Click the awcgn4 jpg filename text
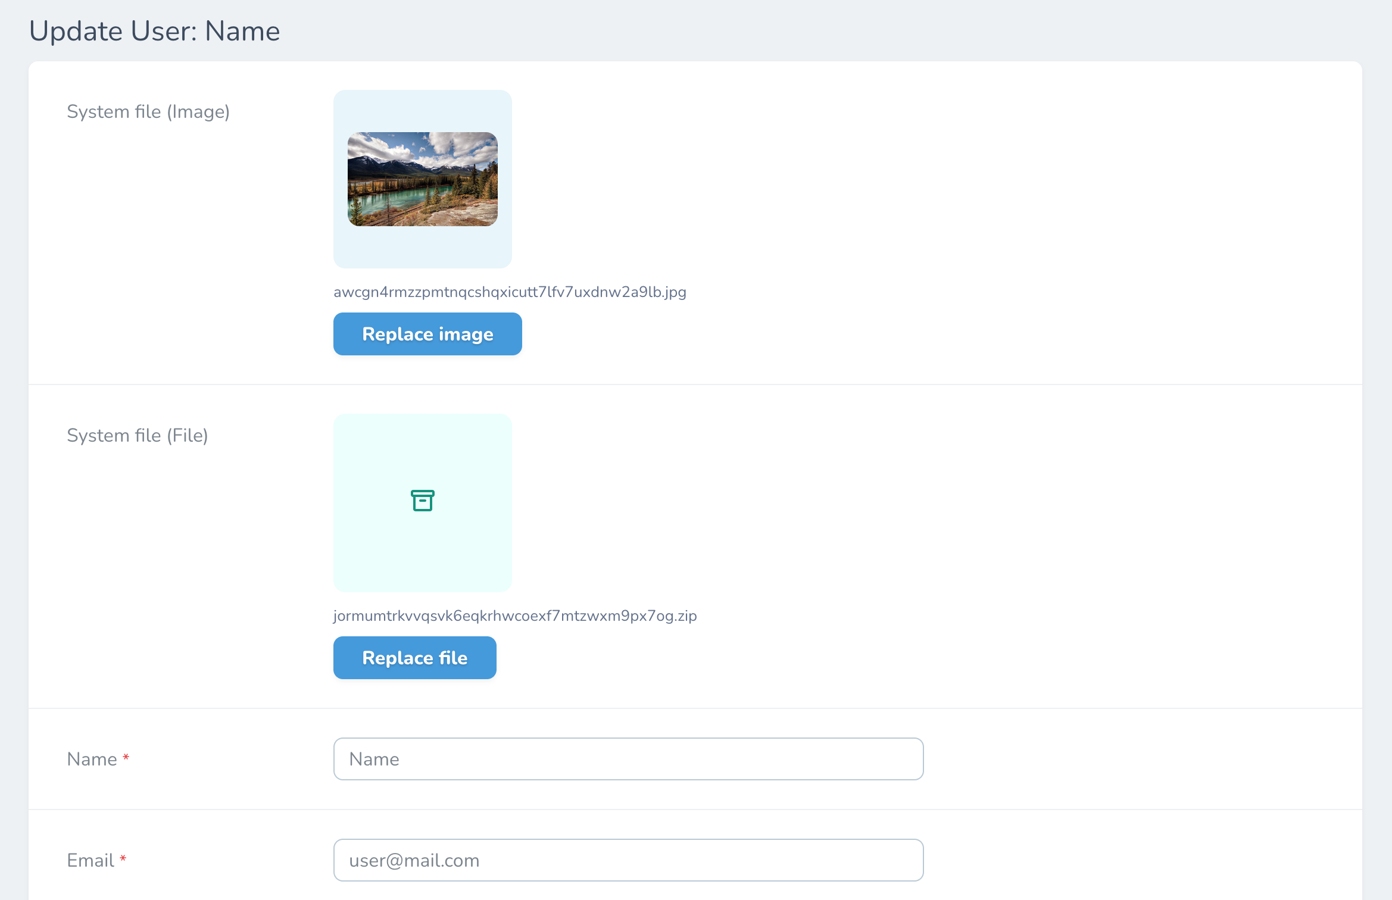Viewport: 1392px width, 900px height. (x=509, y=292)
